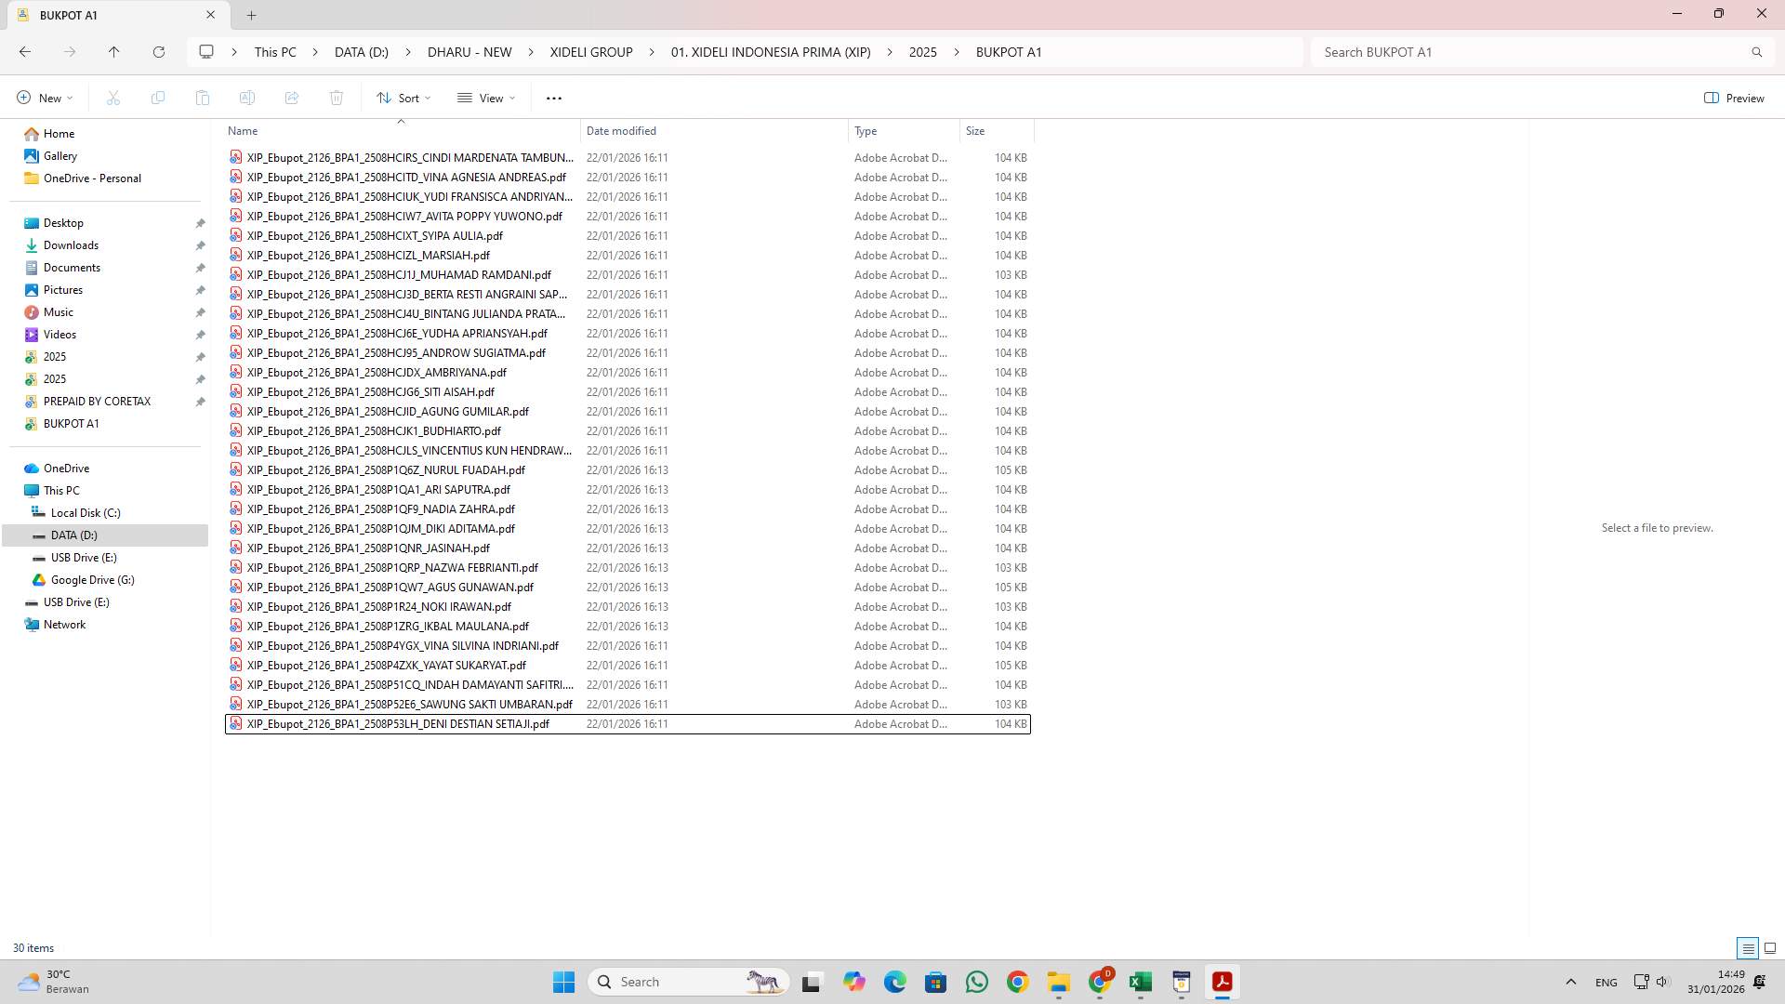The width and height of the screenshot is (1785, 1004).
Task: Delete the selected file
Action: click(337, 98)
